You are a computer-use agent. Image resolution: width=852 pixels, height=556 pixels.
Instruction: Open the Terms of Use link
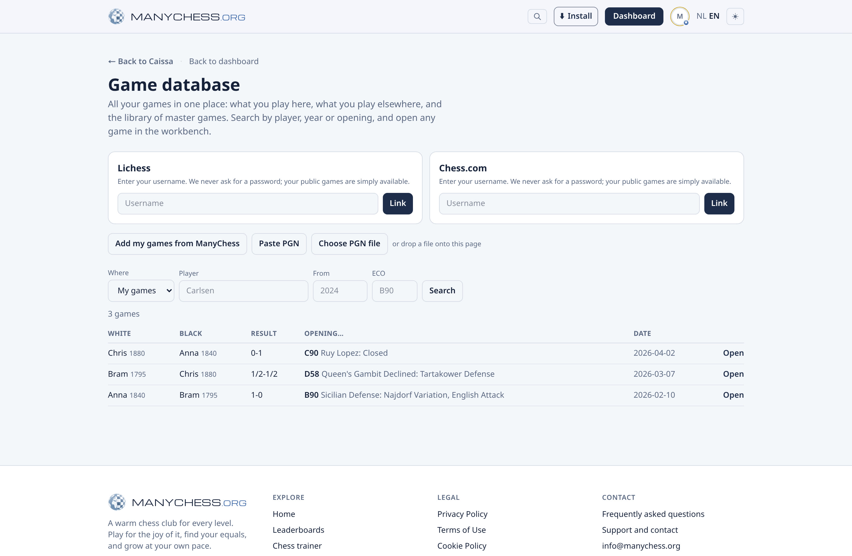[461, 530]
